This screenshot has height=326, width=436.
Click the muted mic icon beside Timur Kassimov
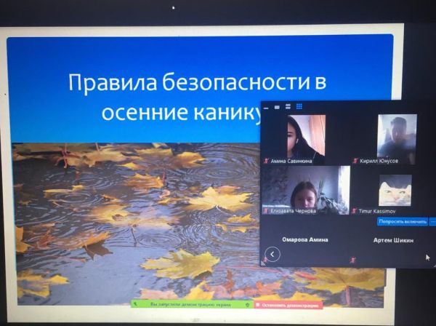(355, 211)
